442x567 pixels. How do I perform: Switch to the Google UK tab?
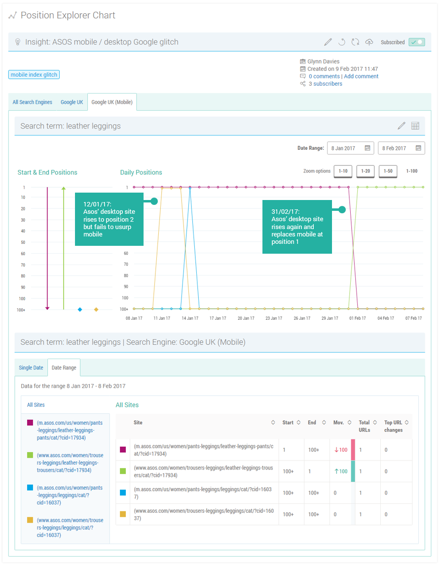(x=72, y=102)
